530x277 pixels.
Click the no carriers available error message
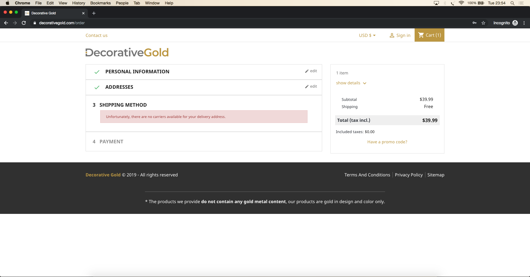point(204,117)
